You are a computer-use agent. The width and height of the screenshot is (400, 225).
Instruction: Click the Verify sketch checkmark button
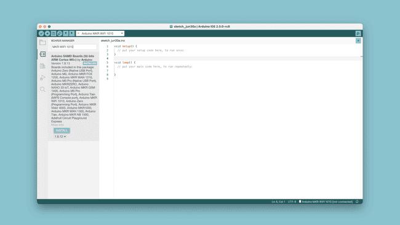(41, 33)
